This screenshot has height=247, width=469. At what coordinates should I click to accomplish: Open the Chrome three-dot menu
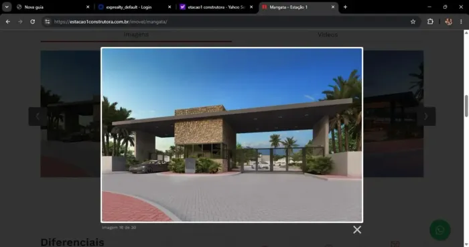pyautogui.click(x=461, y=21)
